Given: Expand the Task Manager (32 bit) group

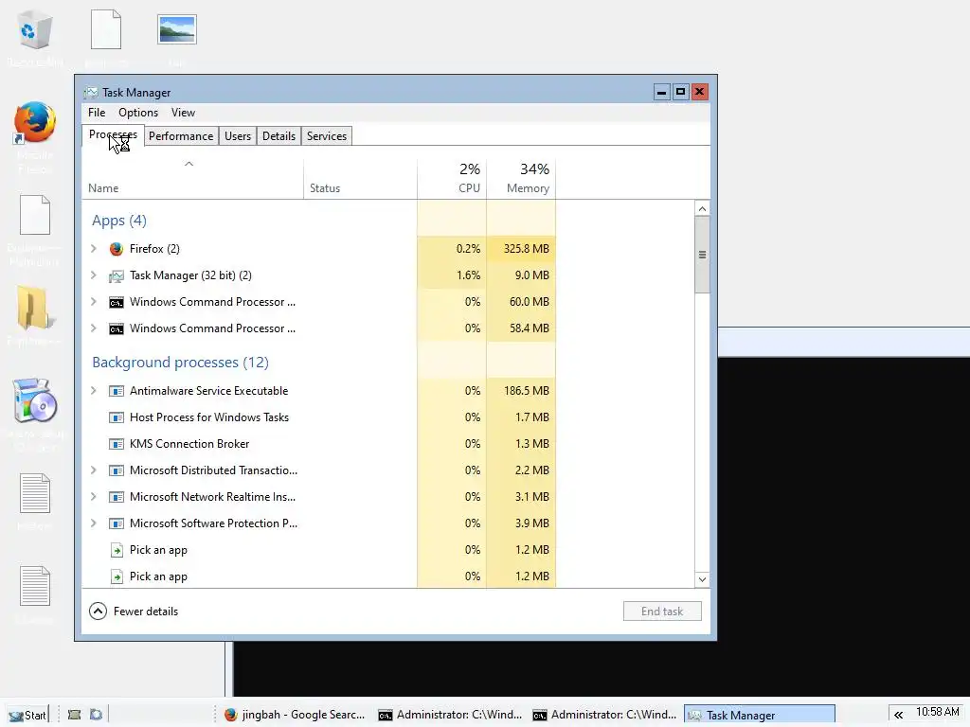Looking at the screenshot, I should 94,275.
